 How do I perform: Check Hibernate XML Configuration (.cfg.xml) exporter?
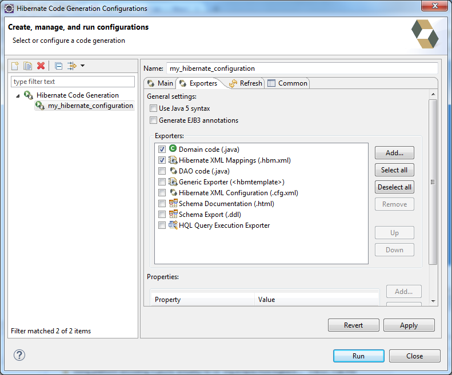[x=162, y=193]
